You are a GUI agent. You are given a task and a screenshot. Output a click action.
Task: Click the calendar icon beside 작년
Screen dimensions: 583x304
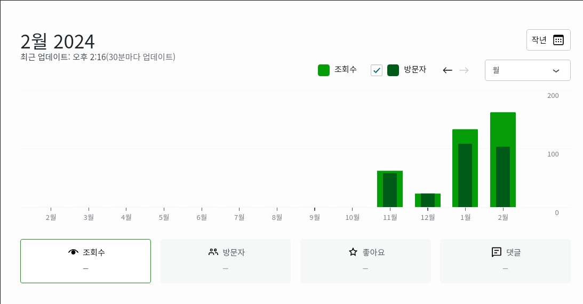tap(558, 40)
